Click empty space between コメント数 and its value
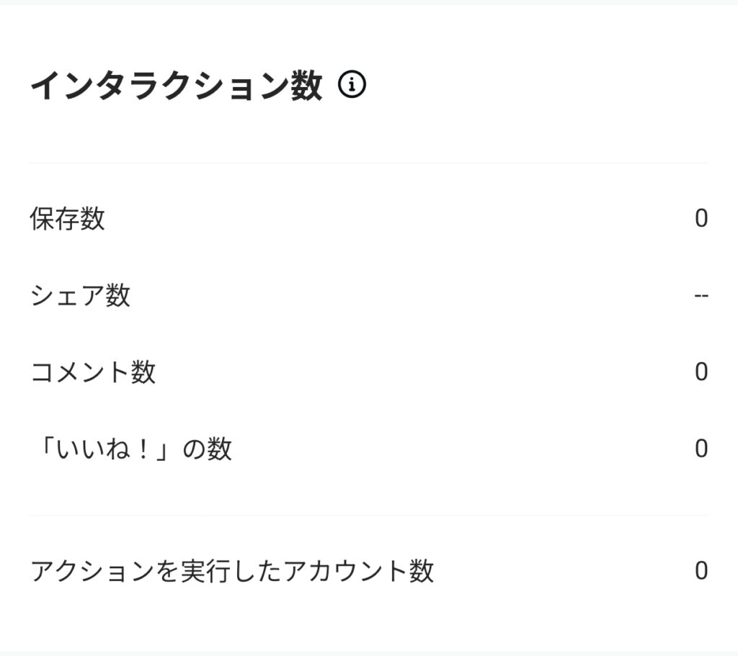 point(425,372)
